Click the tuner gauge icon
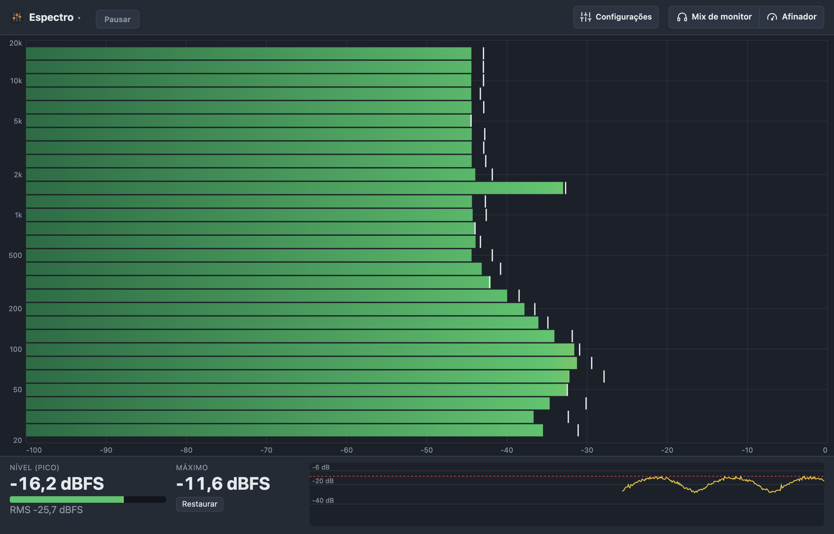 click(772, 17)
